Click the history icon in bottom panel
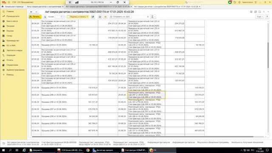This screenshot has height=153, width=272. [4, 143]
